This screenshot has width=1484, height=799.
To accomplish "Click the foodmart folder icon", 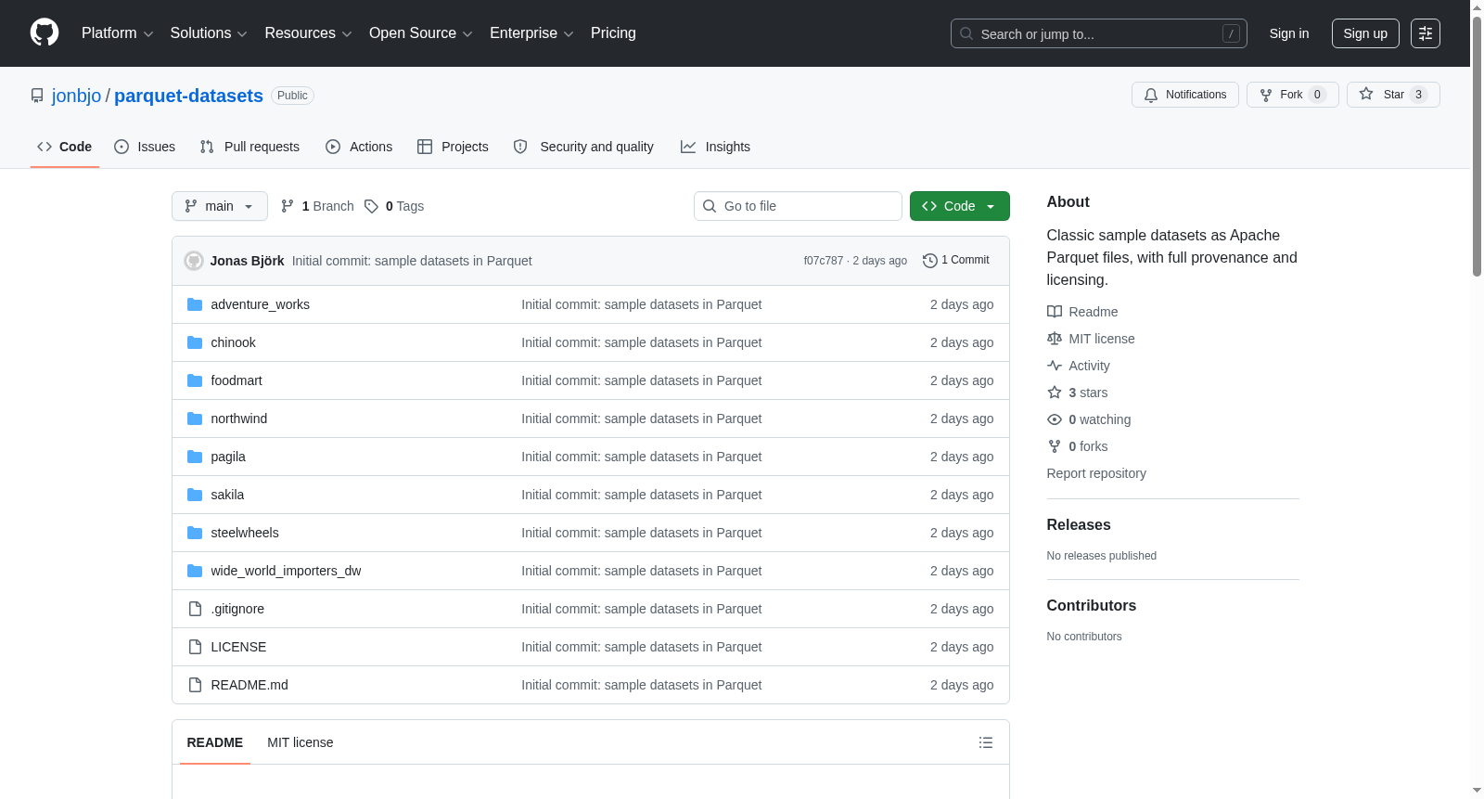I will coord(195,380).
